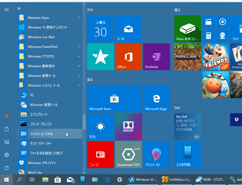Click the Power icon in Start menu
Viewport: 242px width, 185px height.
tap(7, 168)
